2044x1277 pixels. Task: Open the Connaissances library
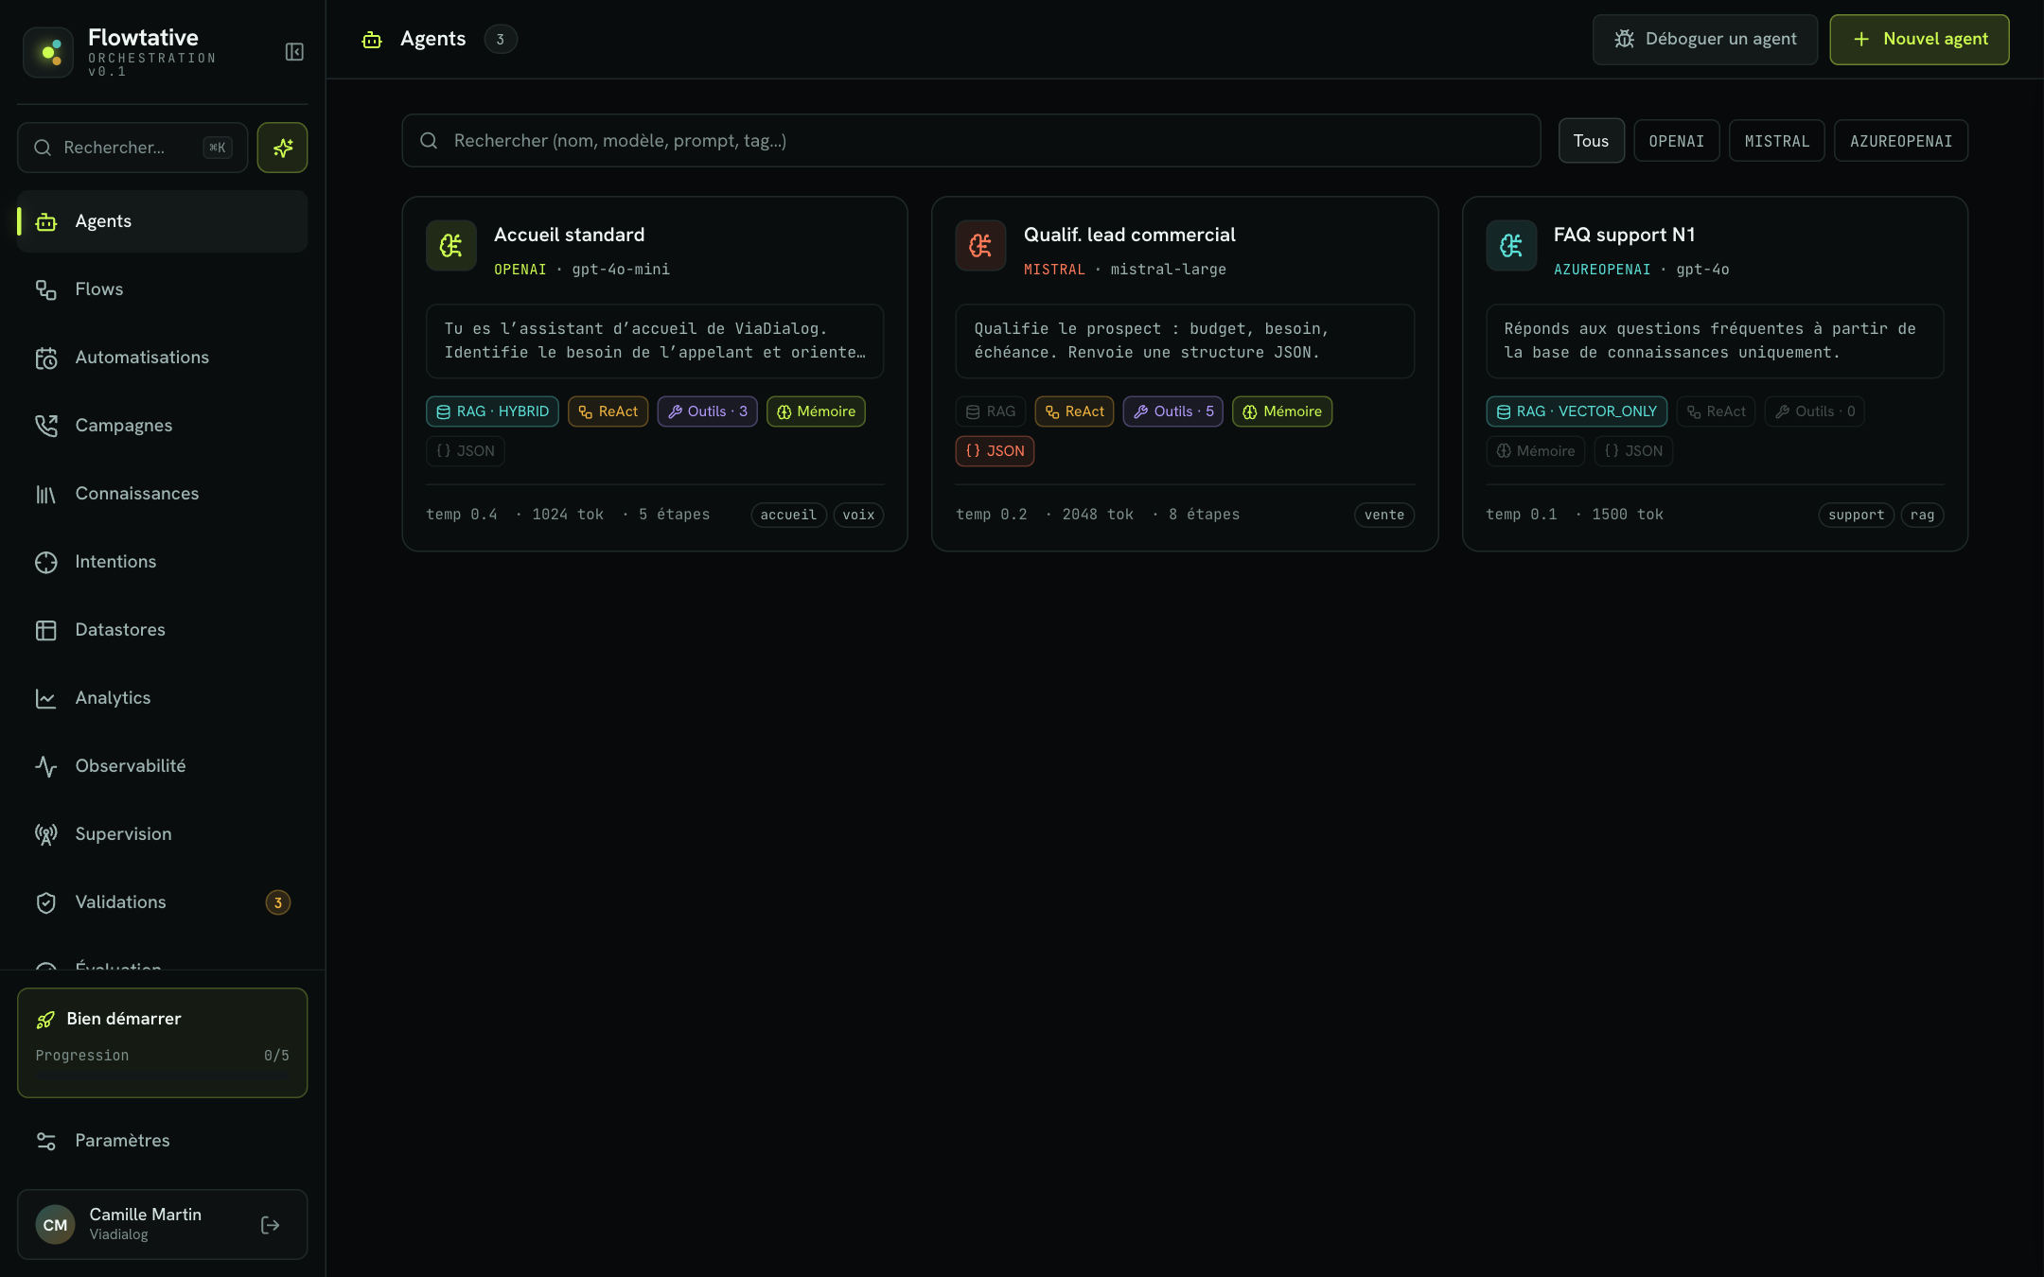[162, 494]
